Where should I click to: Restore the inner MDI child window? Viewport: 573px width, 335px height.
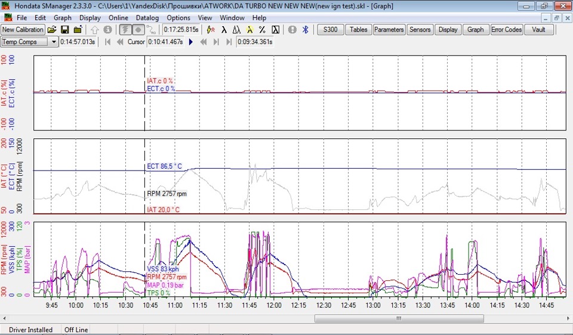point(556,18)
